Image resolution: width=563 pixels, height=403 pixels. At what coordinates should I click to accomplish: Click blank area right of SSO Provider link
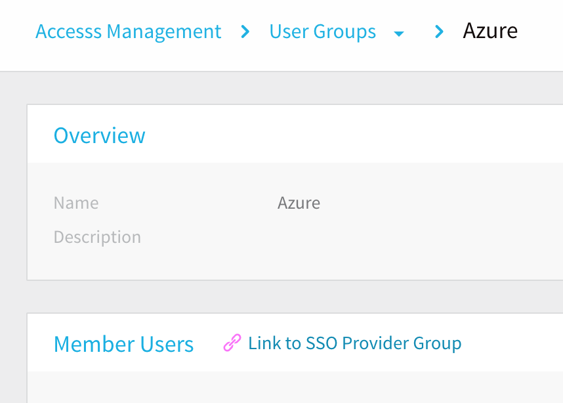(513, 343)
